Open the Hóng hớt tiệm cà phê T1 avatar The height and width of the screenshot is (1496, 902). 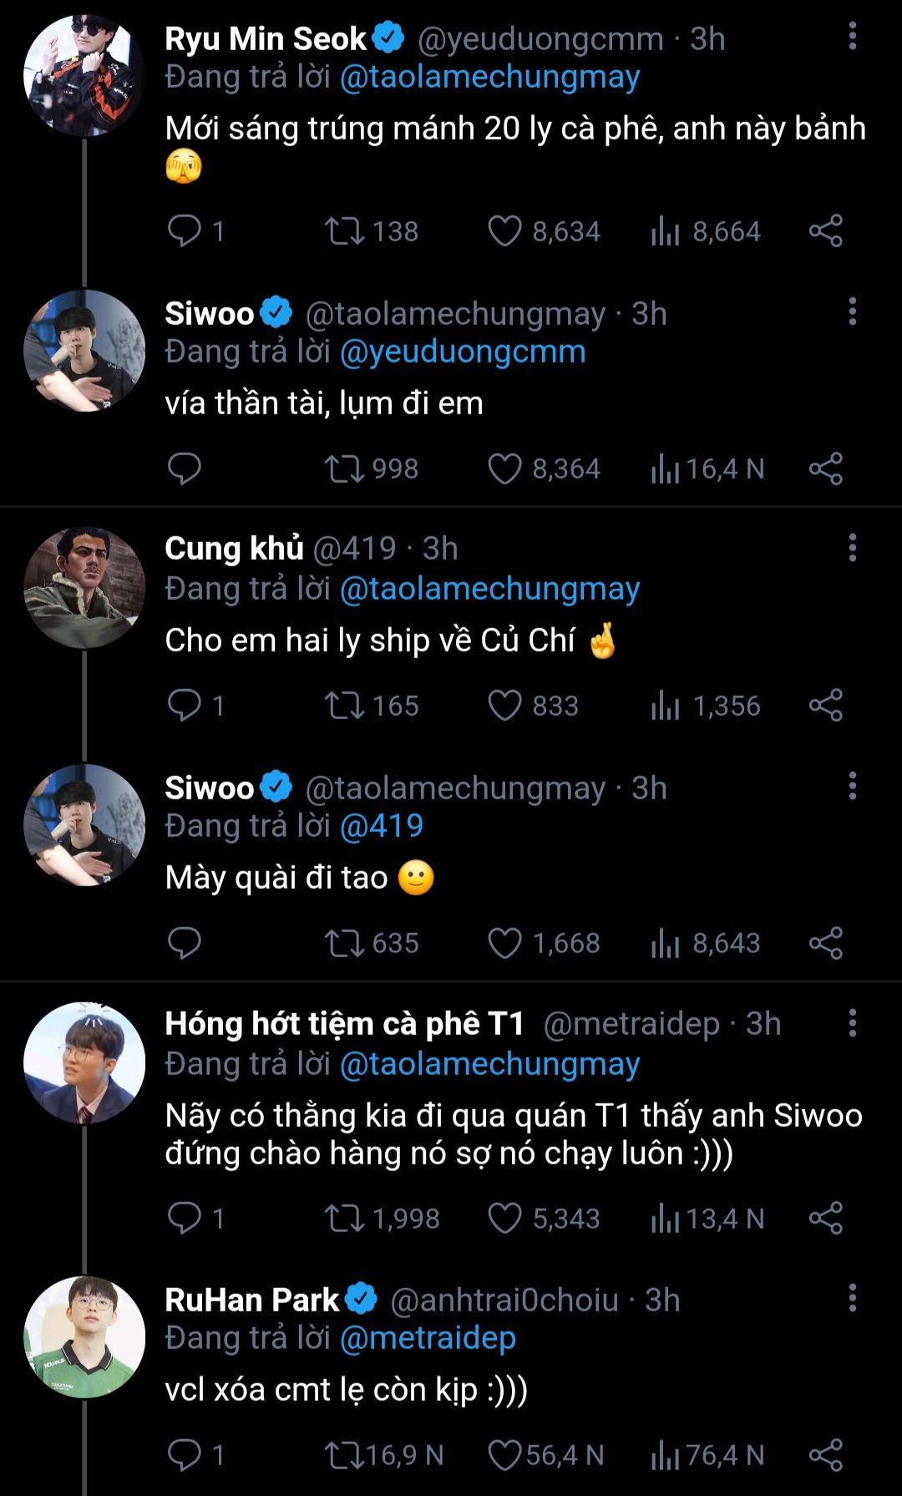tap(84, 1062)
